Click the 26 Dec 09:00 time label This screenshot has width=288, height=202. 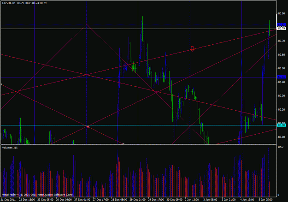[x=64, y=200]
